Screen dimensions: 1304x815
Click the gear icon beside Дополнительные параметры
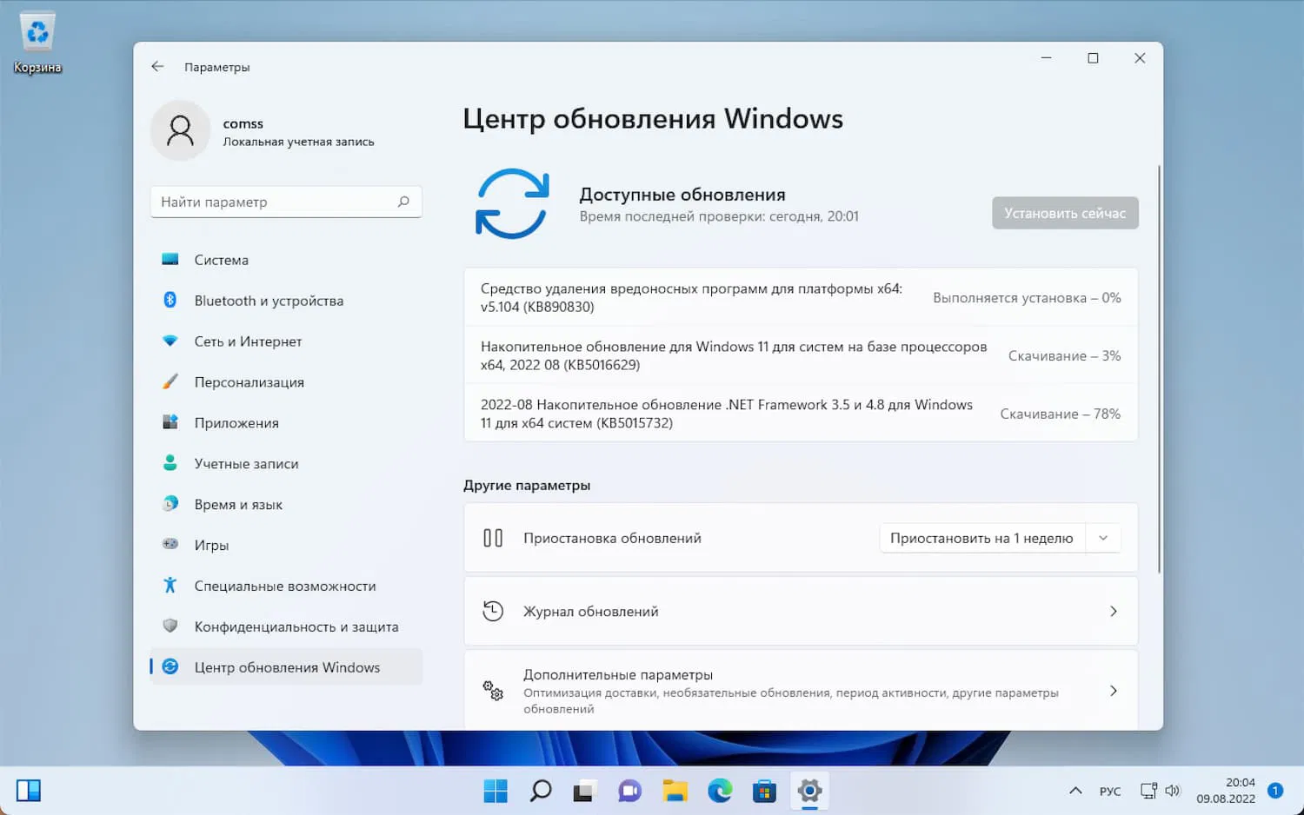pos(494,691)
